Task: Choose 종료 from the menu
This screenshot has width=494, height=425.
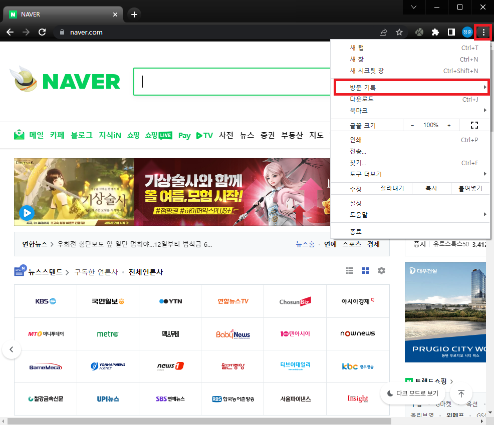Action: [x=410, y=232]
